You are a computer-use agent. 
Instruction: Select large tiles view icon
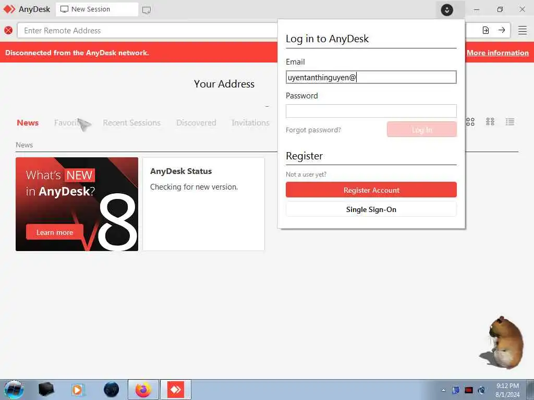[x=470, y=122]
